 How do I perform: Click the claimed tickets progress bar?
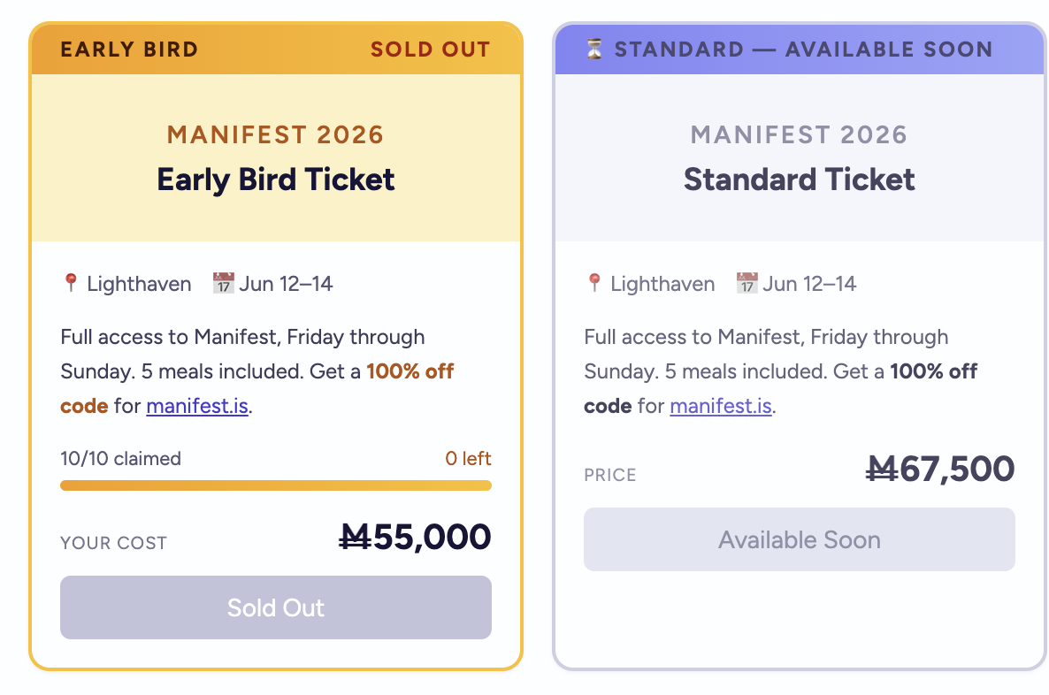tap(276, 485)
